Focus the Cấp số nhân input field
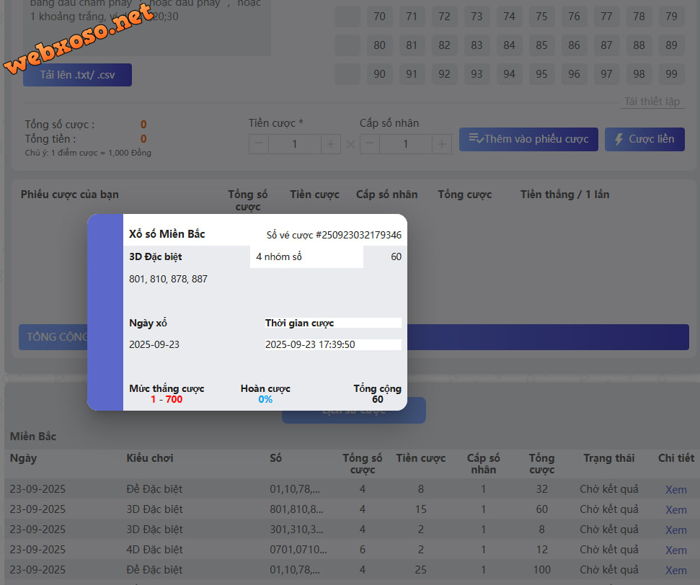 (x=405, y=144)
